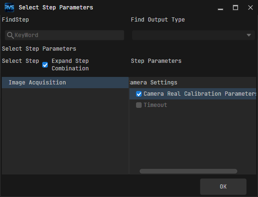The height and width of the screenshot is (197, 258).
Task: Confirm selection with the OK button
Action: tap(223, 187)
